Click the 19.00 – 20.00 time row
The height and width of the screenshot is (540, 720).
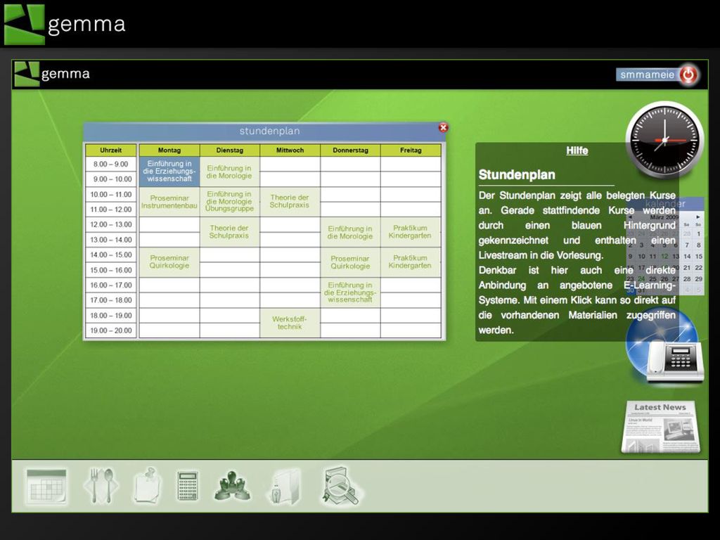(110, 330)
